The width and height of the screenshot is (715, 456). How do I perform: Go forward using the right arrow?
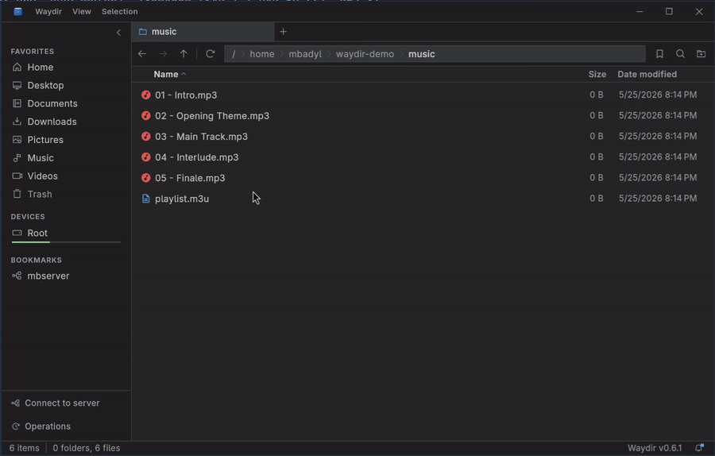point(163,54)
